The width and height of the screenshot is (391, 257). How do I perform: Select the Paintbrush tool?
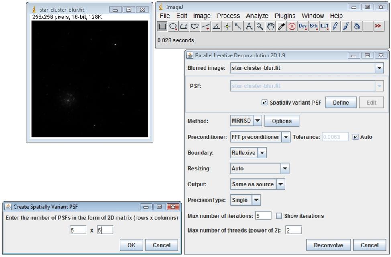[346, 26]
